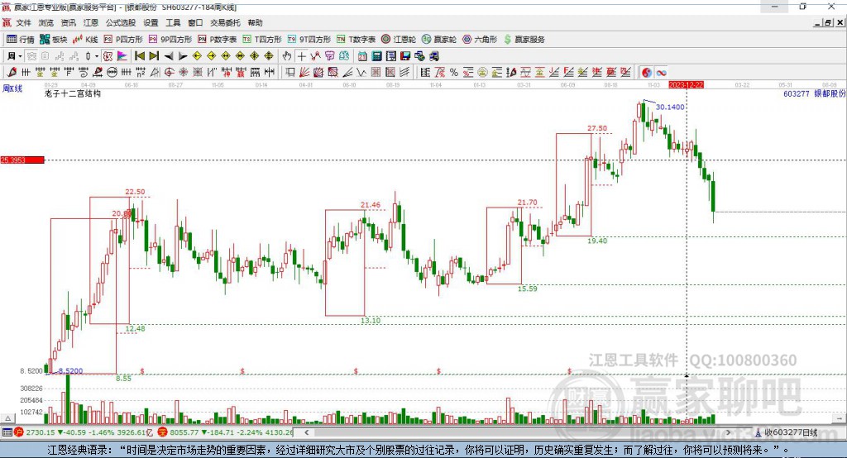The height and width of the screenshot is (458, 847).
Task: Step back with the black left arrow
Action: point(169,56)
